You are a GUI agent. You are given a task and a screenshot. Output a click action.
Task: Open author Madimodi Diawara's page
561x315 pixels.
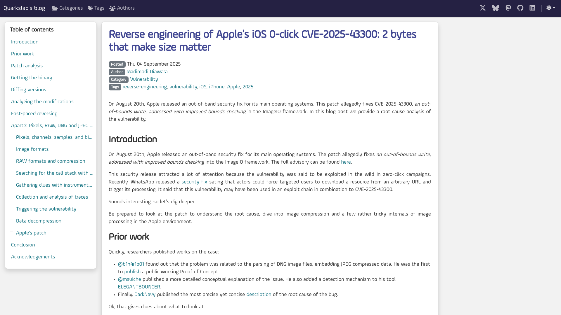tap(147, 72)
